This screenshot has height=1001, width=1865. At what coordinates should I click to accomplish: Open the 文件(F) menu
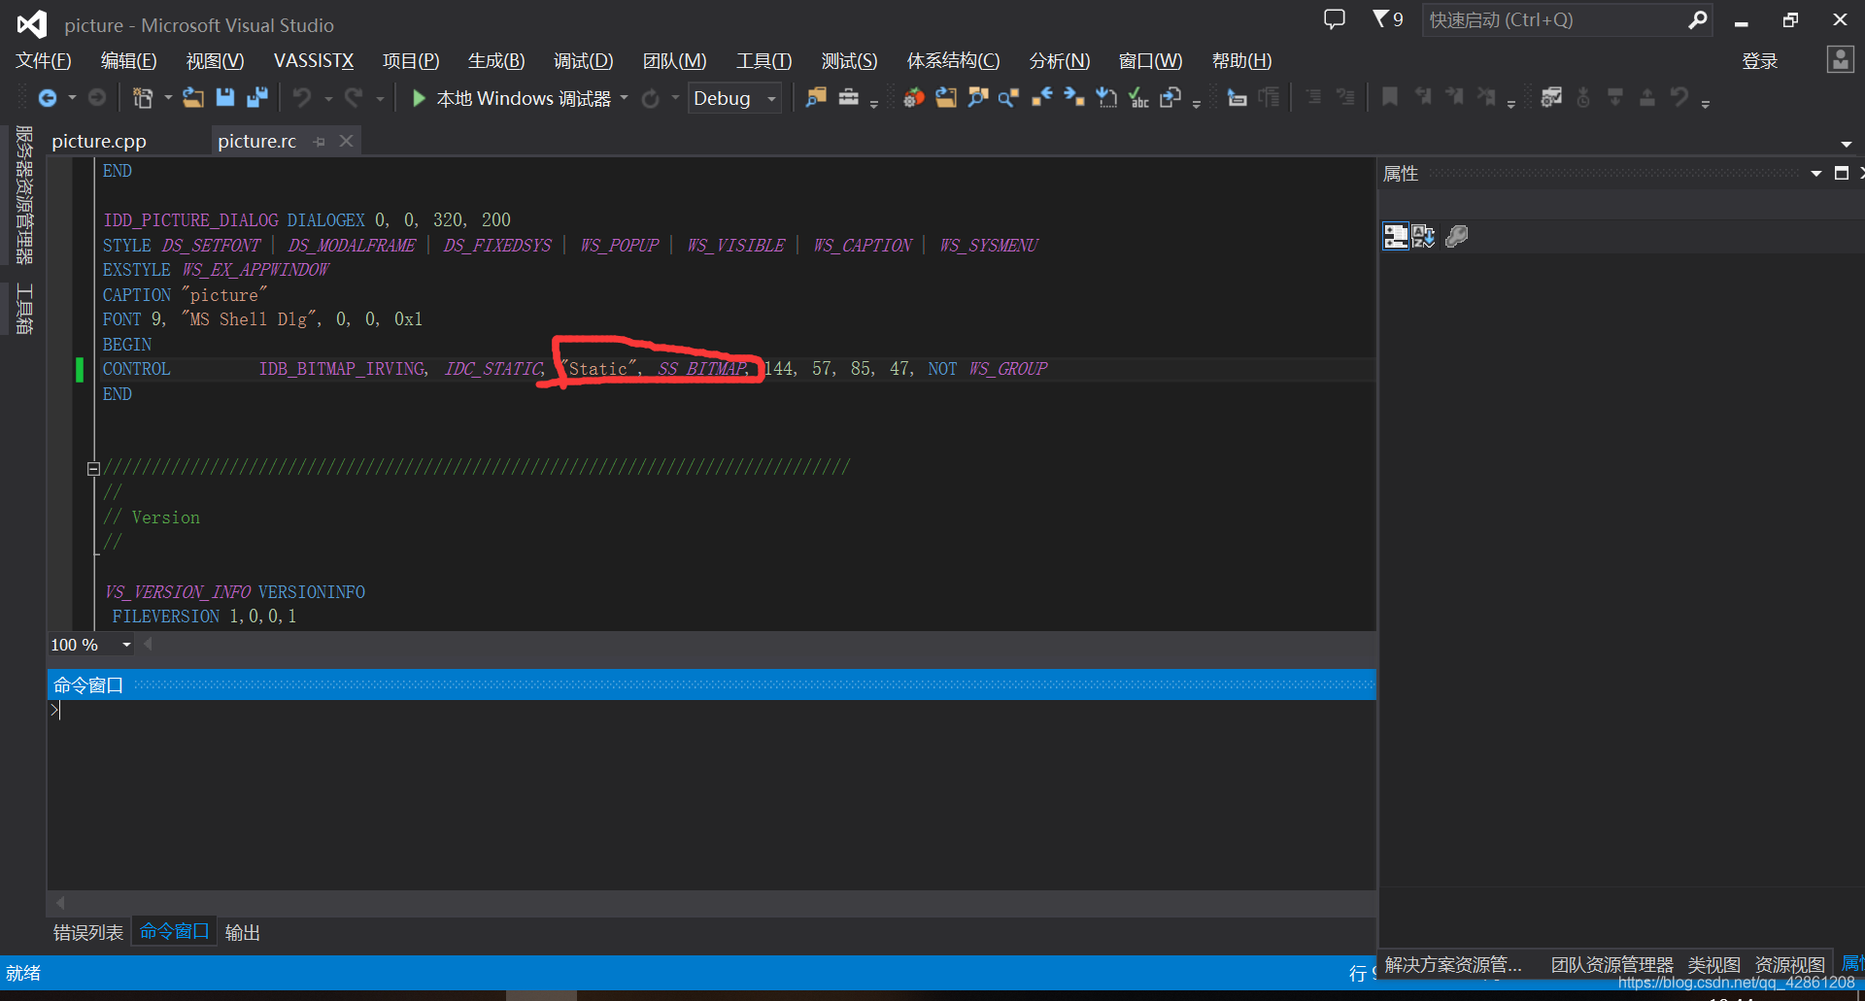click(44, 61)
